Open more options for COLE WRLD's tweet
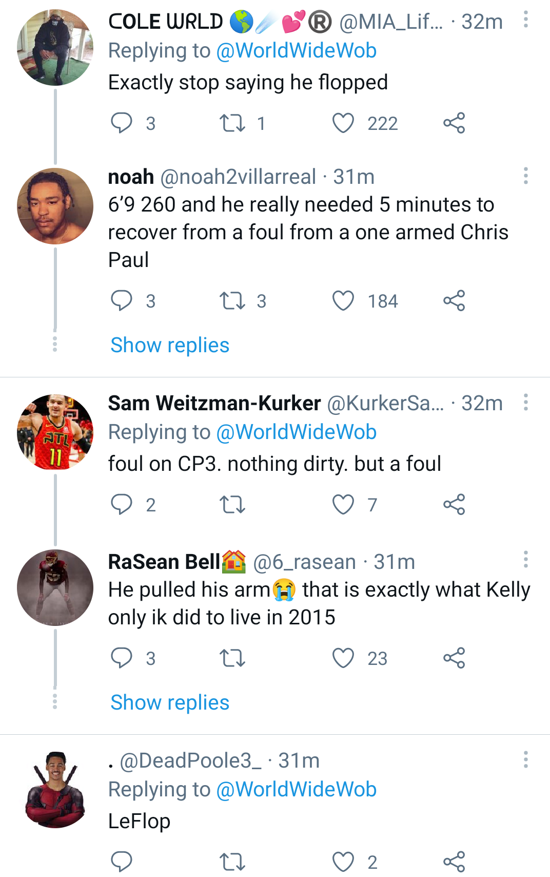The width and height of the screenshot is (550, 877). [526, 20]
